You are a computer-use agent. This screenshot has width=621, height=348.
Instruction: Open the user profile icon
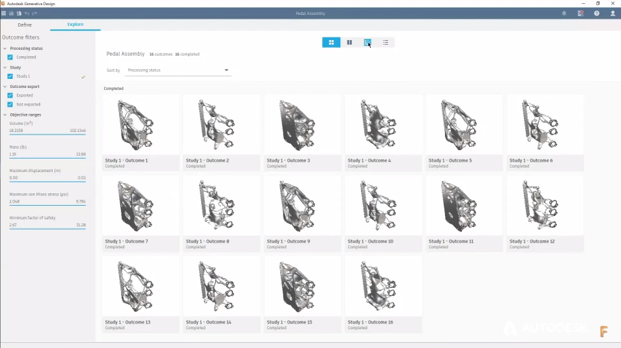click(x=613, y=13)
